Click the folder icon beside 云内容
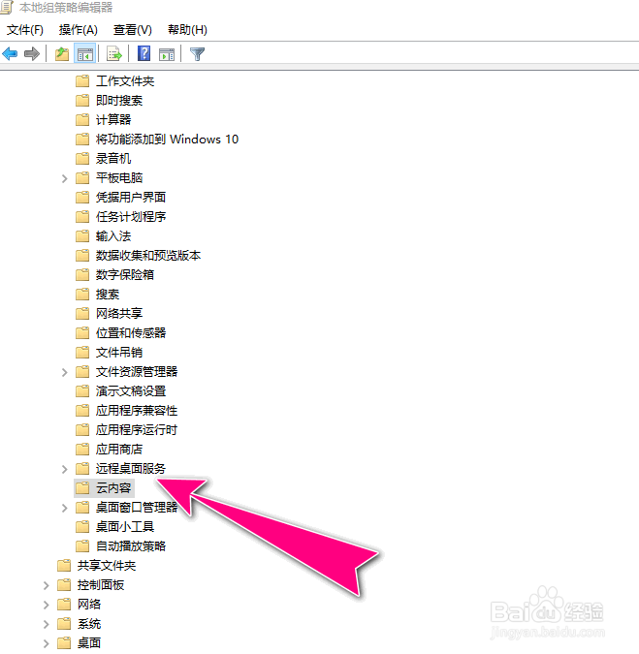 (x=82, y=488)
